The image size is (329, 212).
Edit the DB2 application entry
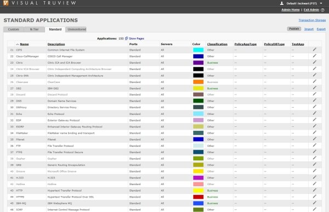314,88
